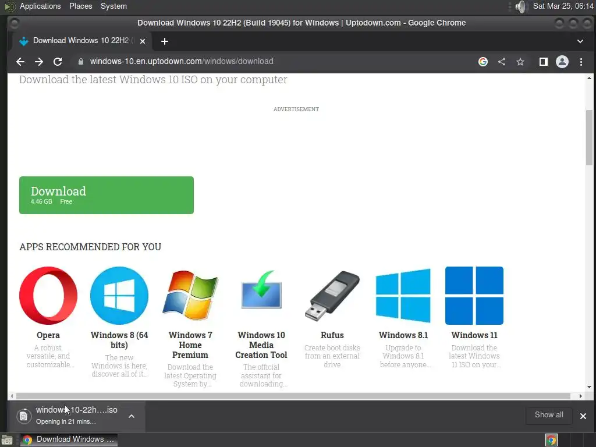Expand the tab search chevron

tap(580, 41)
